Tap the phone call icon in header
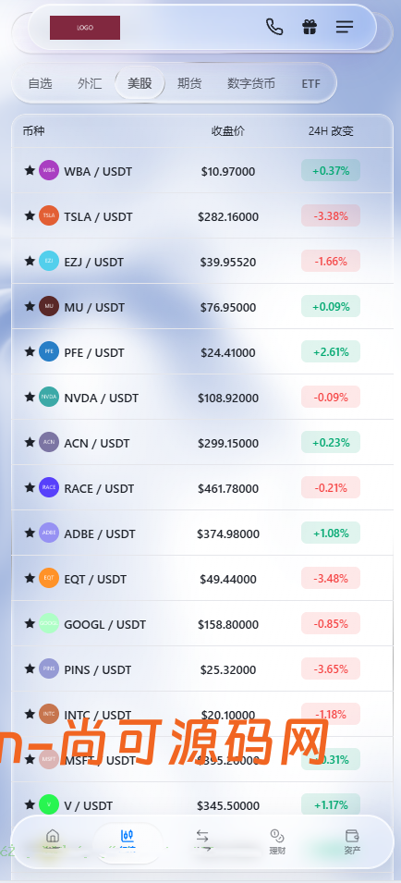 click(274, 27)
